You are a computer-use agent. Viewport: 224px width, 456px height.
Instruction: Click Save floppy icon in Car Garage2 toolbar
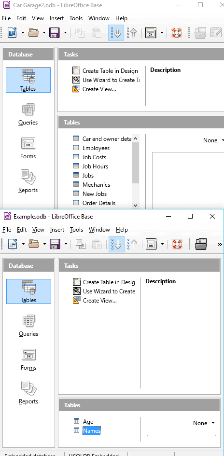(x=55, y=33)
